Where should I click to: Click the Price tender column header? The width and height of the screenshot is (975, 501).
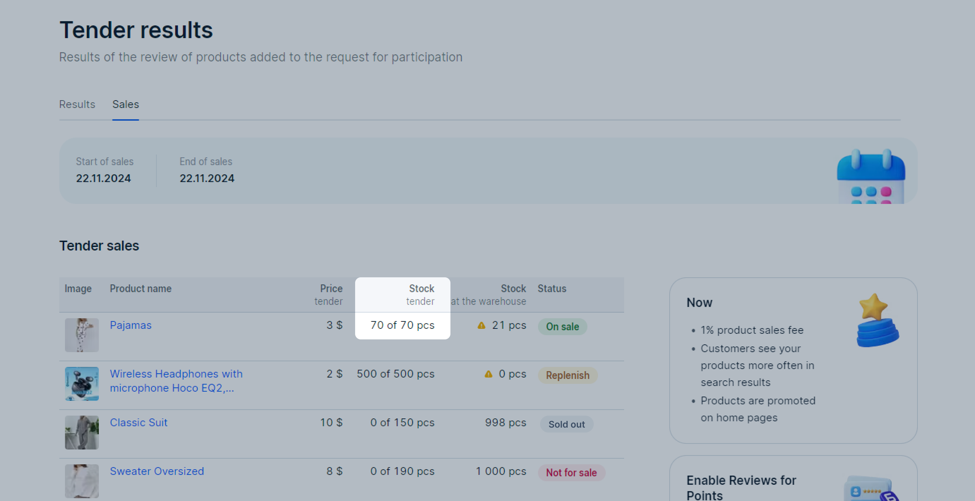coord(329,295)
